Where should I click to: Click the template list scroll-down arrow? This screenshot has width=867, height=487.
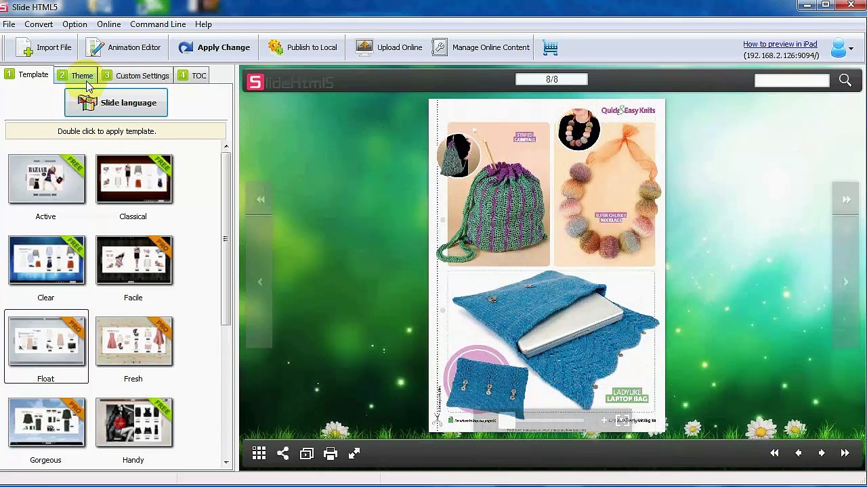point(226,463)
